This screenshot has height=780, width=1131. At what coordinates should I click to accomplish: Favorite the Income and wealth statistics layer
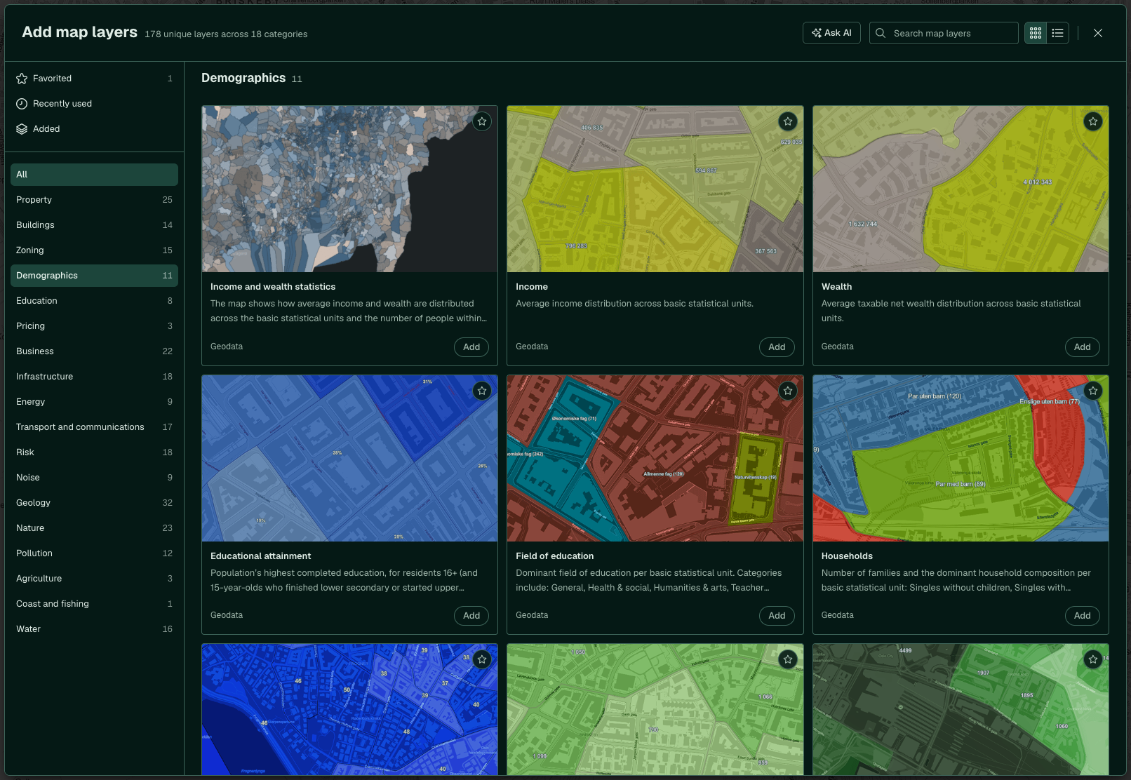click(x=482, y=121)
